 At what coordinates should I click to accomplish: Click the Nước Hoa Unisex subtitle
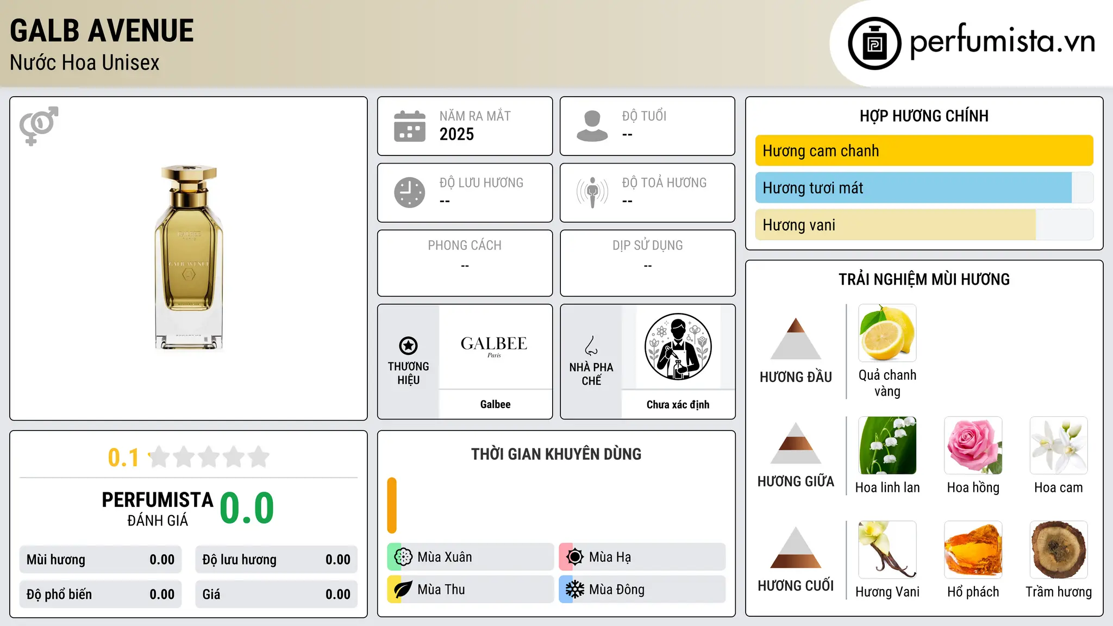point(84,62)
